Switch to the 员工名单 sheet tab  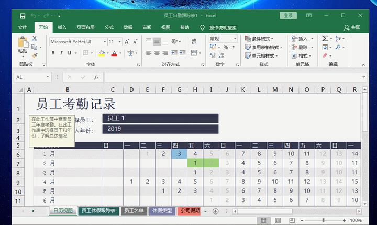point(133,211)
